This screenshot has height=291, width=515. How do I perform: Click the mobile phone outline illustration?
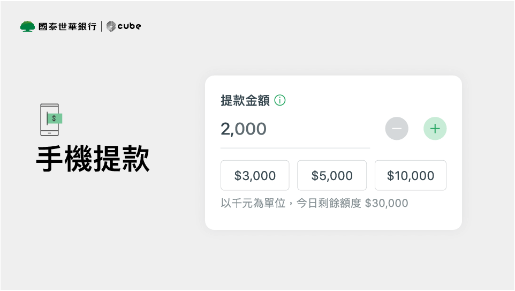49,120
